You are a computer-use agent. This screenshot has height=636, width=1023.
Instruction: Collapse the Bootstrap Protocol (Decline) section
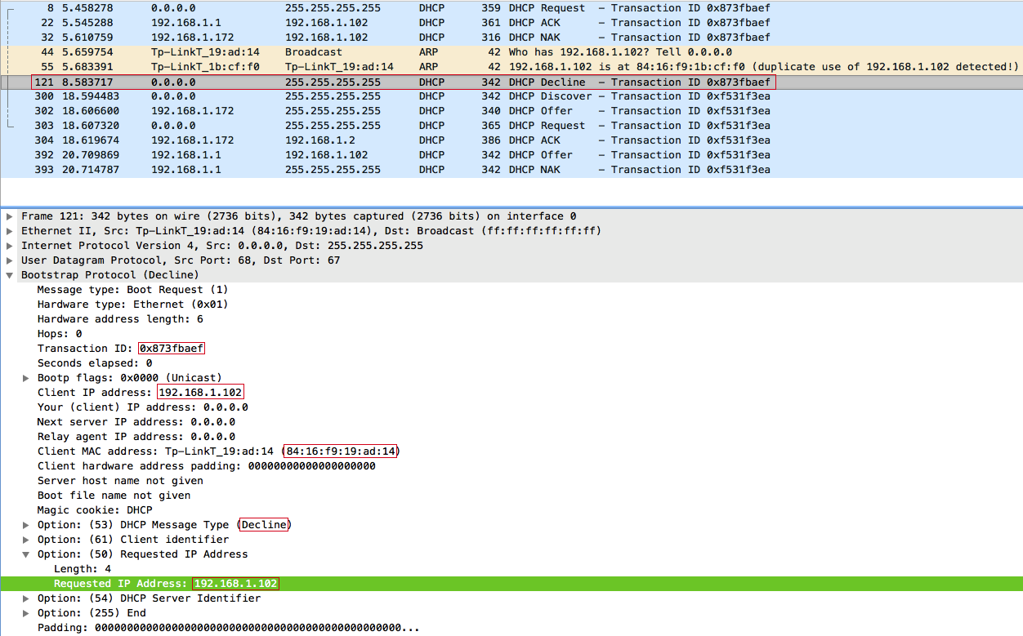[x=9, y=275]
